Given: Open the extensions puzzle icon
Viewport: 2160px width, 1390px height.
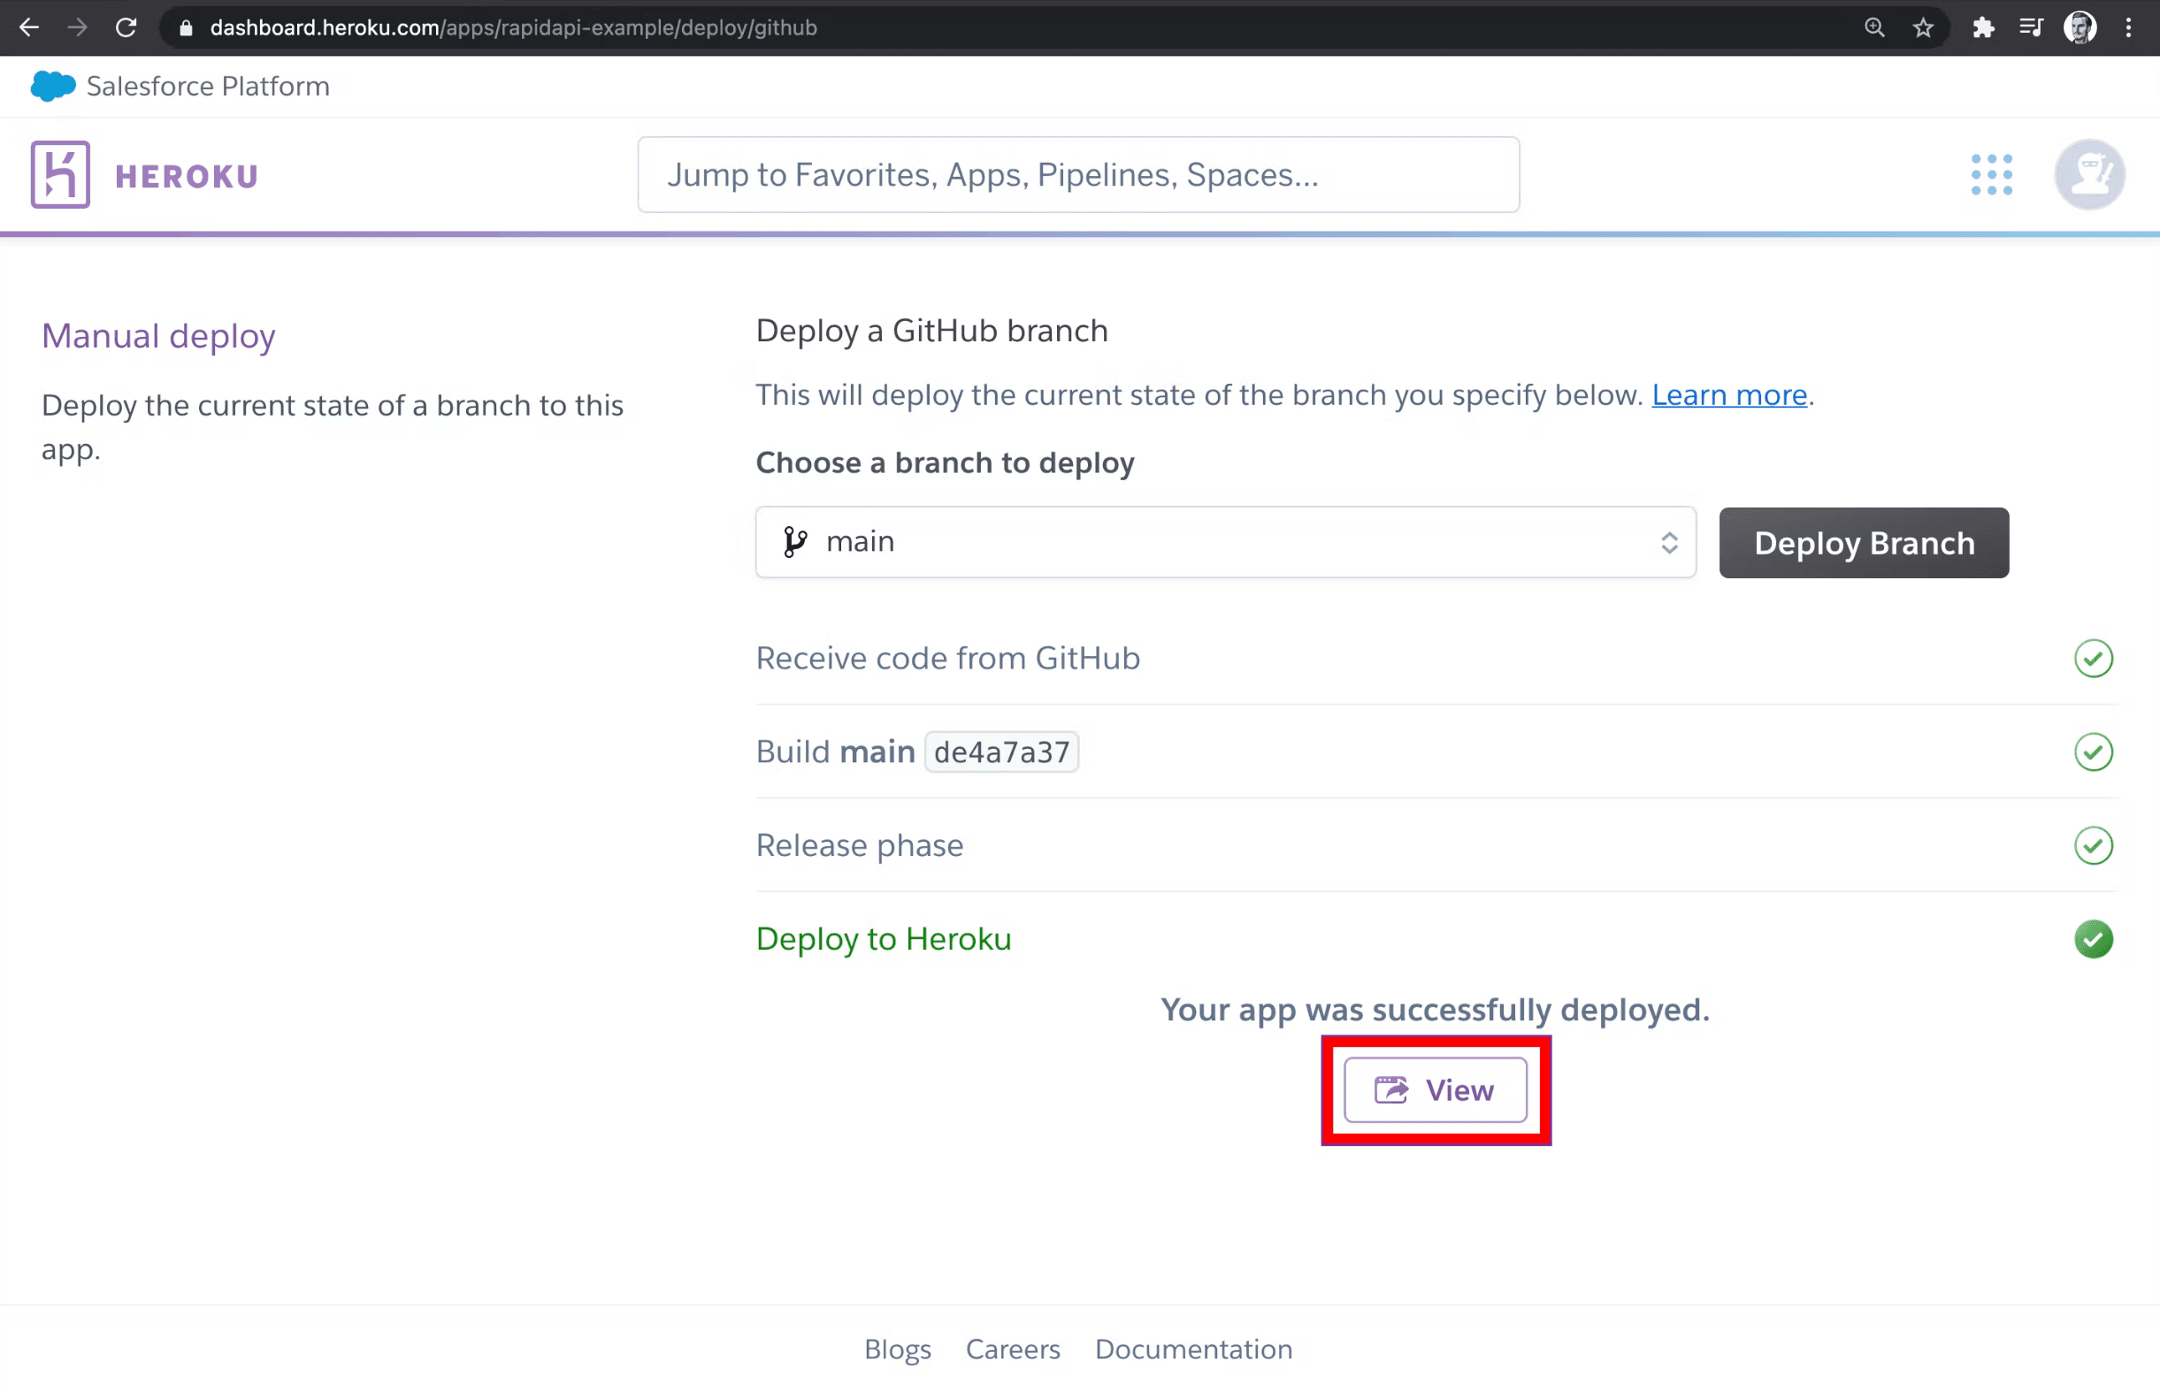Looking at the screenshot, I should coord(1983,27).
